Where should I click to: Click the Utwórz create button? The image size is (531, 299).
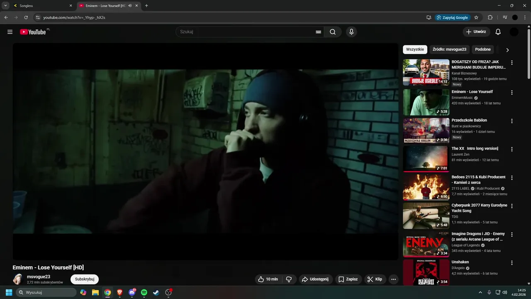click(476, 32)
